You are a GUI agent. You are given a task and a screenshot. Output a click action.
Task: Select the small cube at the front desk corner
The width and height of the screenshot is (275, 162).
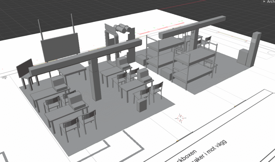142,105
